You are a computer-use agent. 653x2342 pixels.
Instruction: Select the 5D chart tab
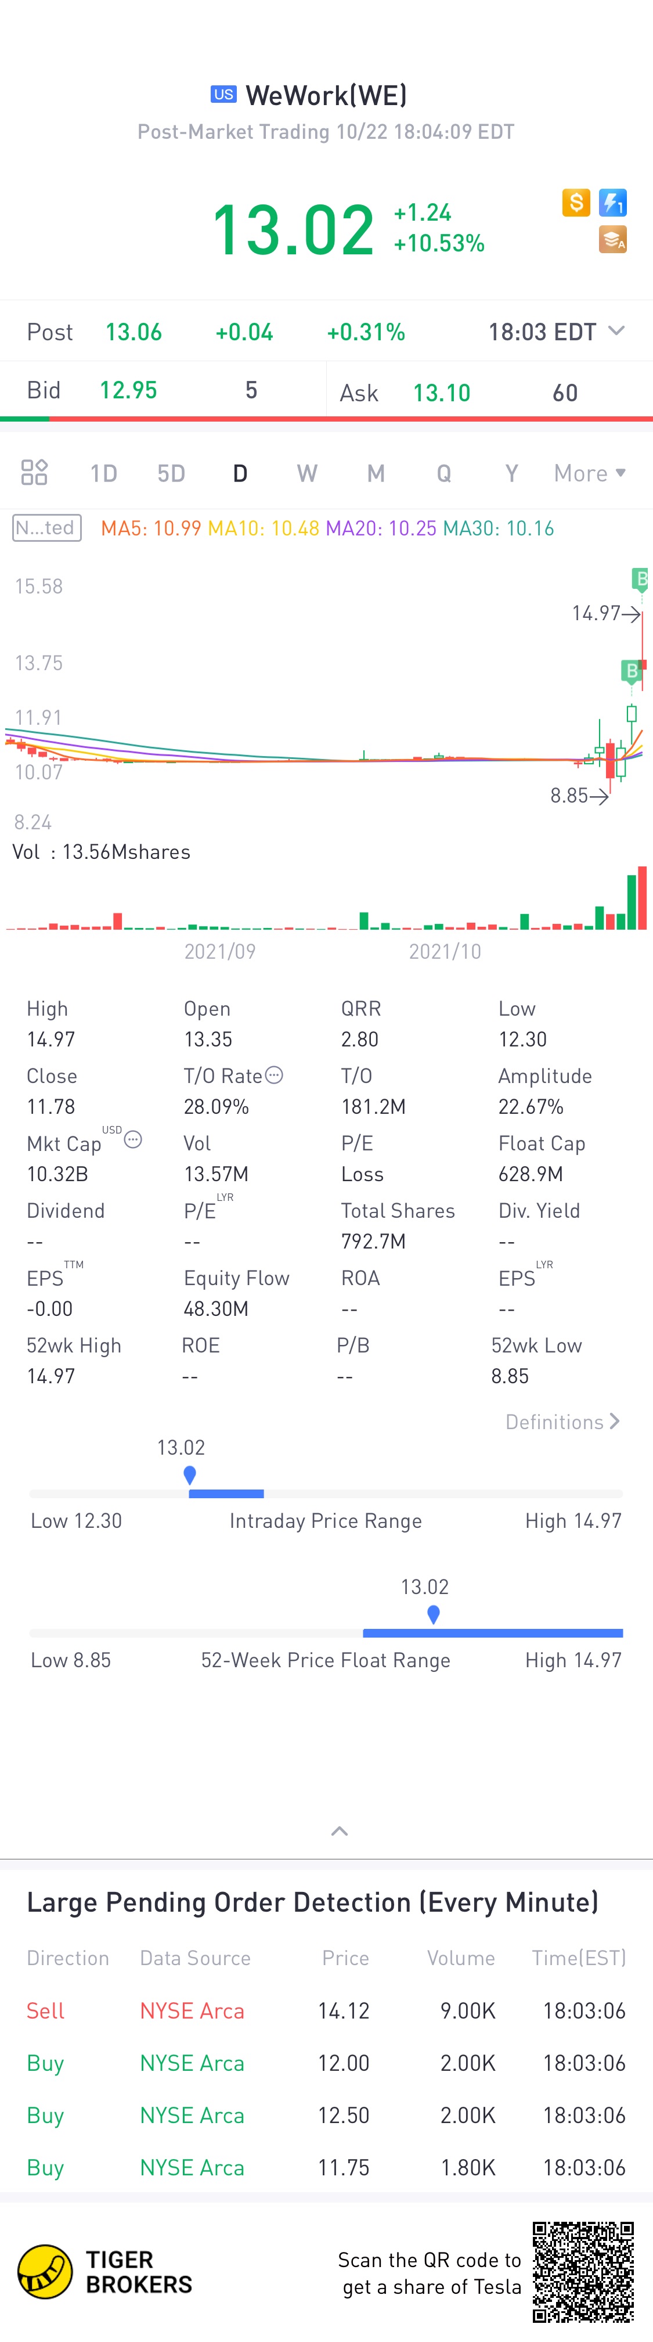pos(172,473)
